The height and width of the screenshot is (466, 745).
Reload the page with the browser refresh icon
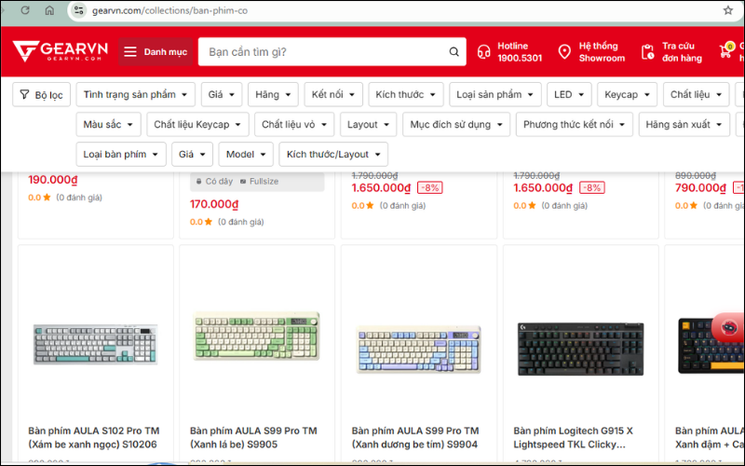pyautogui.click(x=25, y=10)
